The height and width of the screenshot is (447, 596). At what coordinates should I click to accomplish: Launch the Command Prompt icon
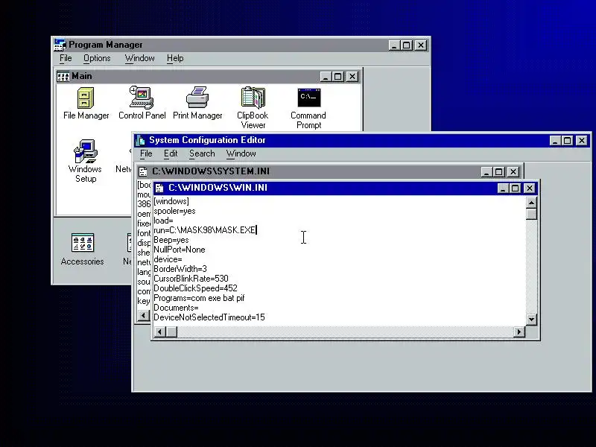308,109
